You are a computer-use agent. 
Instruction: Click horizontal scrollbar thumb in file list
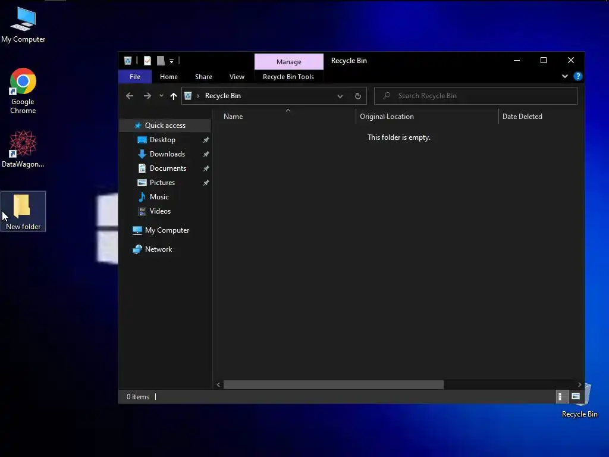(x=333, y=385)
